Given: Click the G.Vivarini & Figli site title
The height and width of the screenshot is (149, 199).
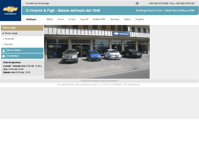Looking at the screenshot, I should point(63,10).
